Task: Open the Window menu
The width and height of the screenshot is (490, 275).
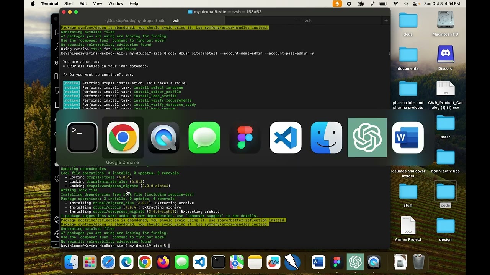Action: tap(116, 3)
